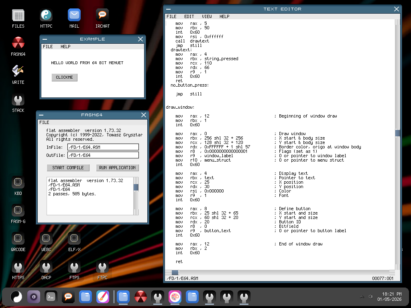Click the terminal icon in the taskbar
This screenshot has width=411, height=308.
click(51, 297)
